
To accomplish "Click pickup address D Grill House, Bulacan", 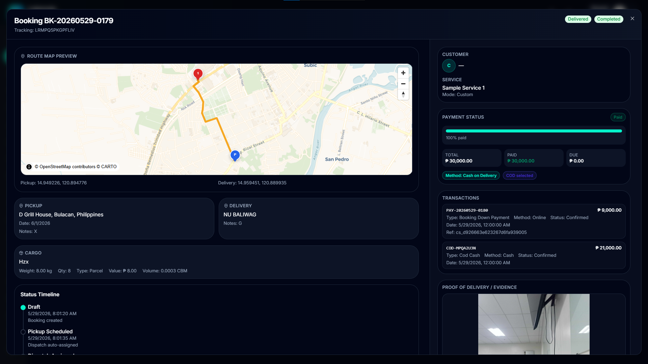I will [x=61, y=215].
